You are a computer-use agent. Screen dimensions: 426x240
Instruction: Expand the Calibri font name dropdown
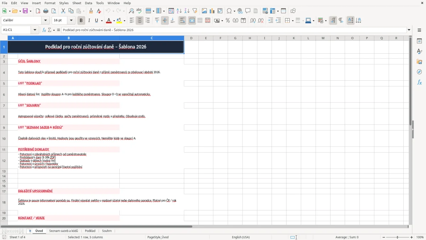45,21
